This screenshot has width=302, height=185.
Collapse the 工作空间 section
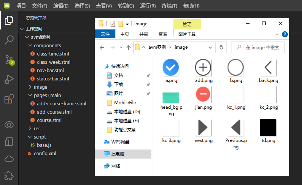click(22, 29)
